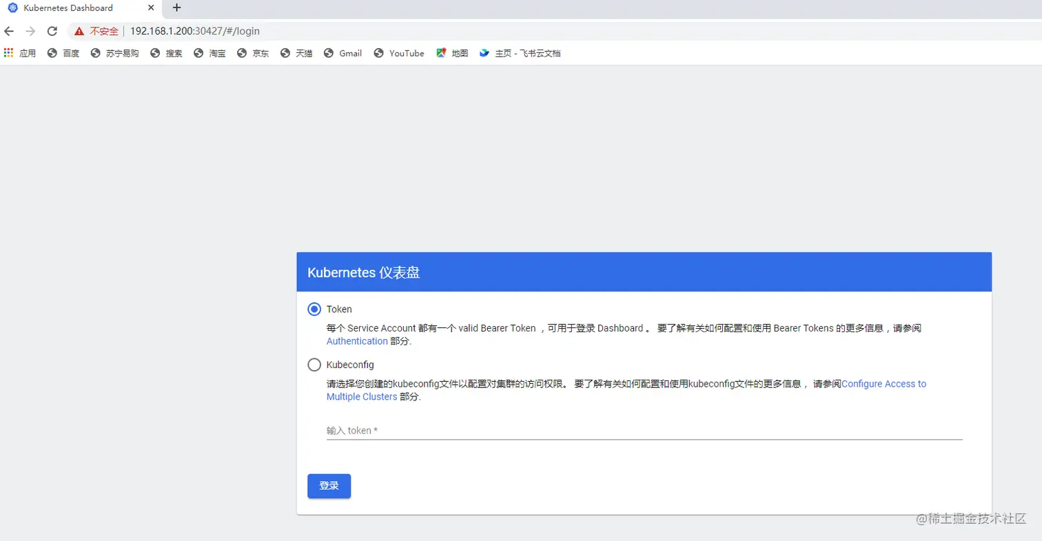1042x541 pixels.
Task: Click the Kubernetes 仪表盘 header title
Action: coord(363,272)
